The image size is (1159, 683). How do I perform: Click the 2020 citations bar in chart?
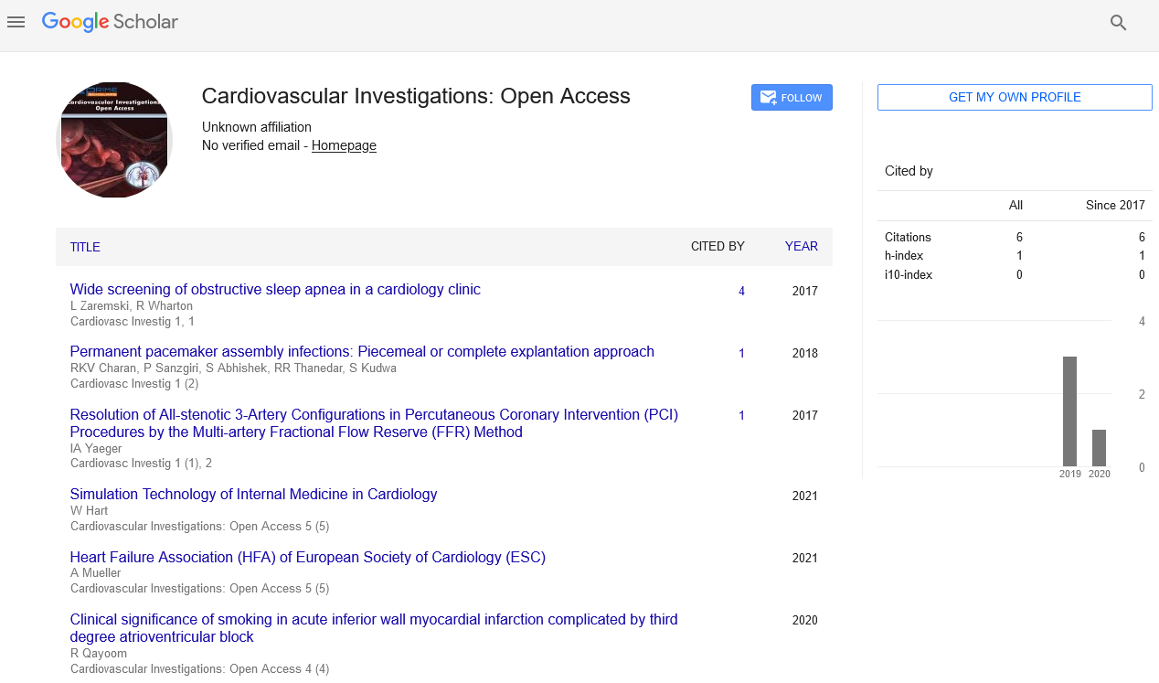[x=1099, y=448]
